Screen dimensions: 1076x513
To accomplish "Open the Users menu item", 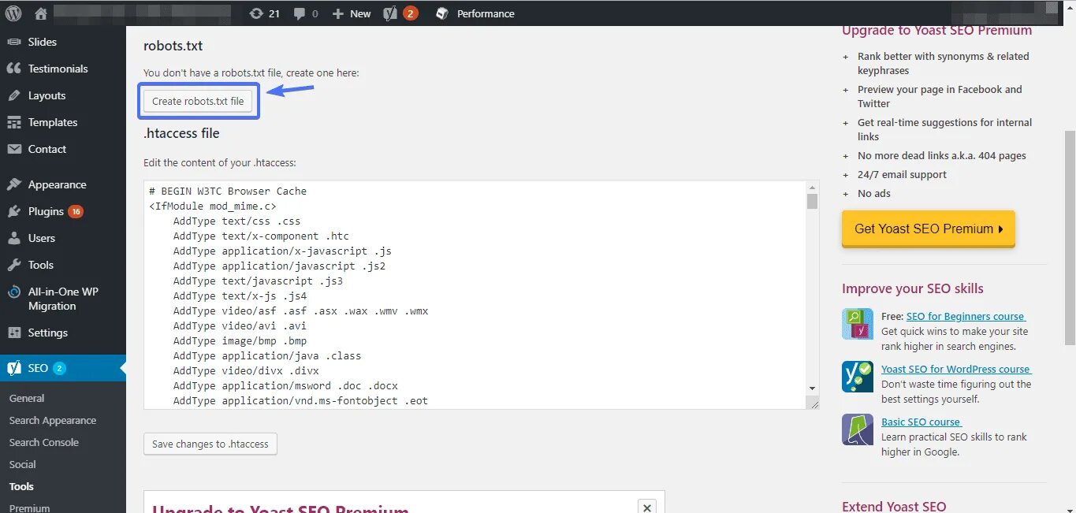I will coord(42,238).
